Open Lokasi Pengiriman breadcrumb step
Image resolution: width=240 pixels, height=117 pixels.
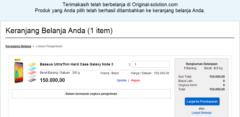tap(49, 46)
